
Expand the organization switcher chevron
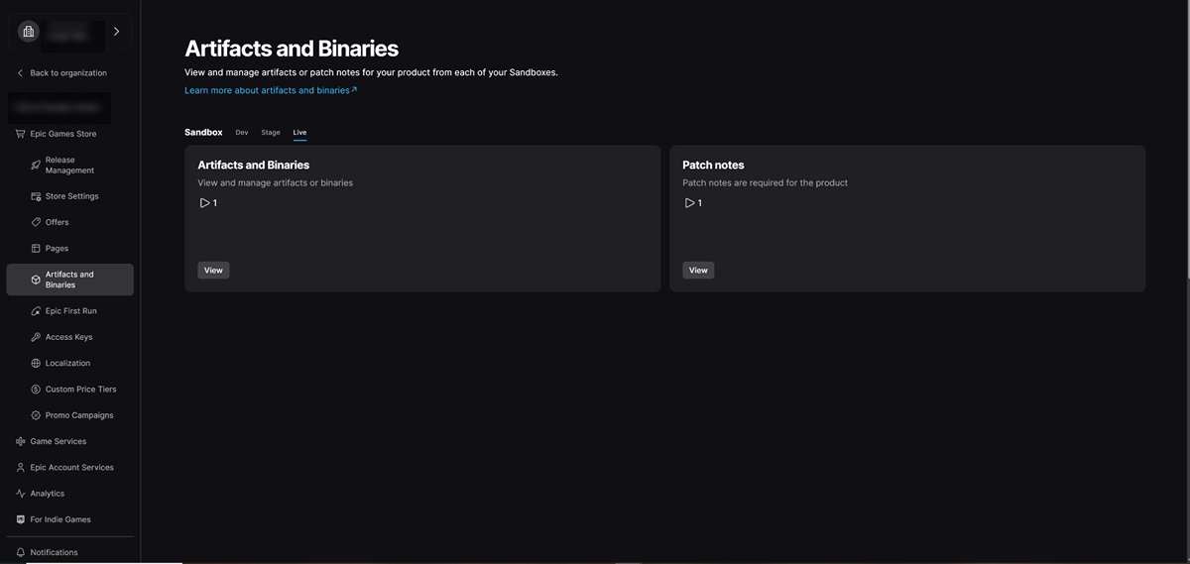pyautogui.click(x=116, y=32)
